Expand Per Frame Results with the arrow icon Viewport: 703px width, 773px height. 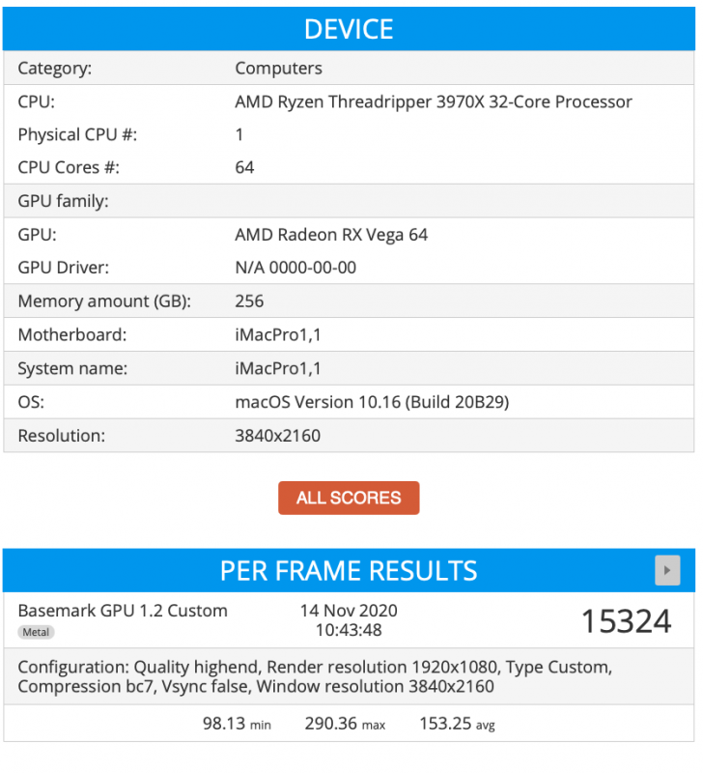coord(667,570)
